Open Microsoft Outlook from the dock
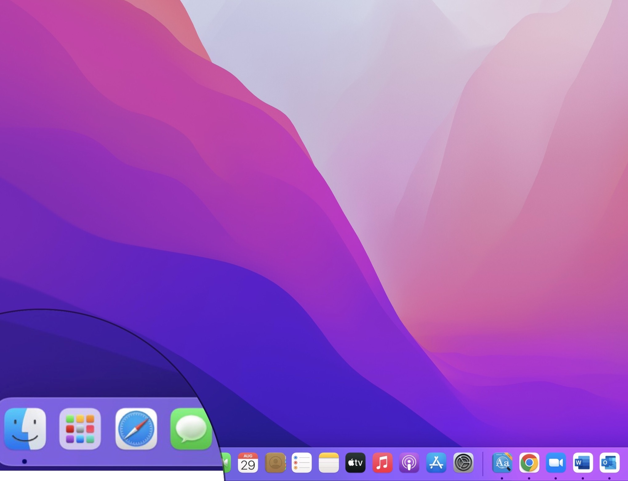Image resolution: width=628 pixels, height=481 pixels. (610, 463)
